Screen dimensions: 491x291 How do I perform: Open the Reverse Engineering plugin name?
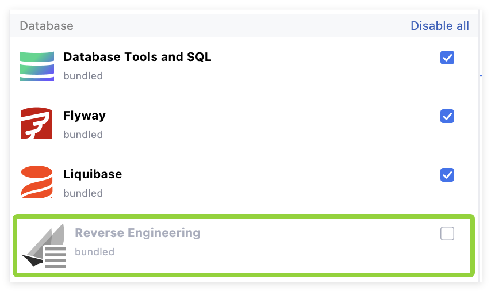[137, 233]
